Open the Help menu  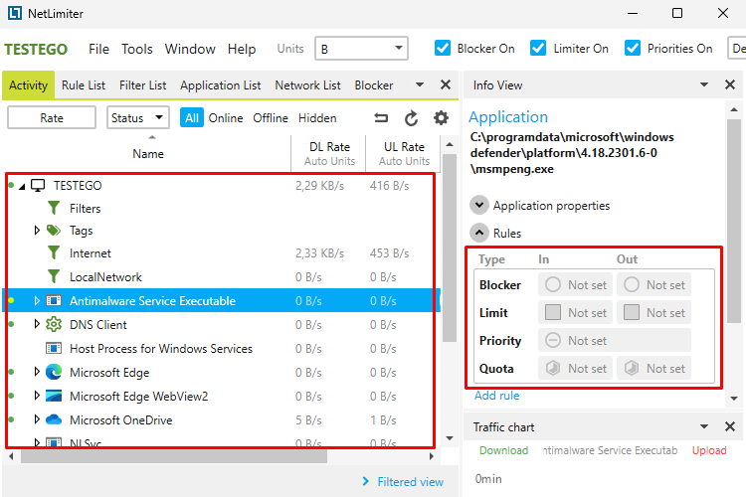242,49
